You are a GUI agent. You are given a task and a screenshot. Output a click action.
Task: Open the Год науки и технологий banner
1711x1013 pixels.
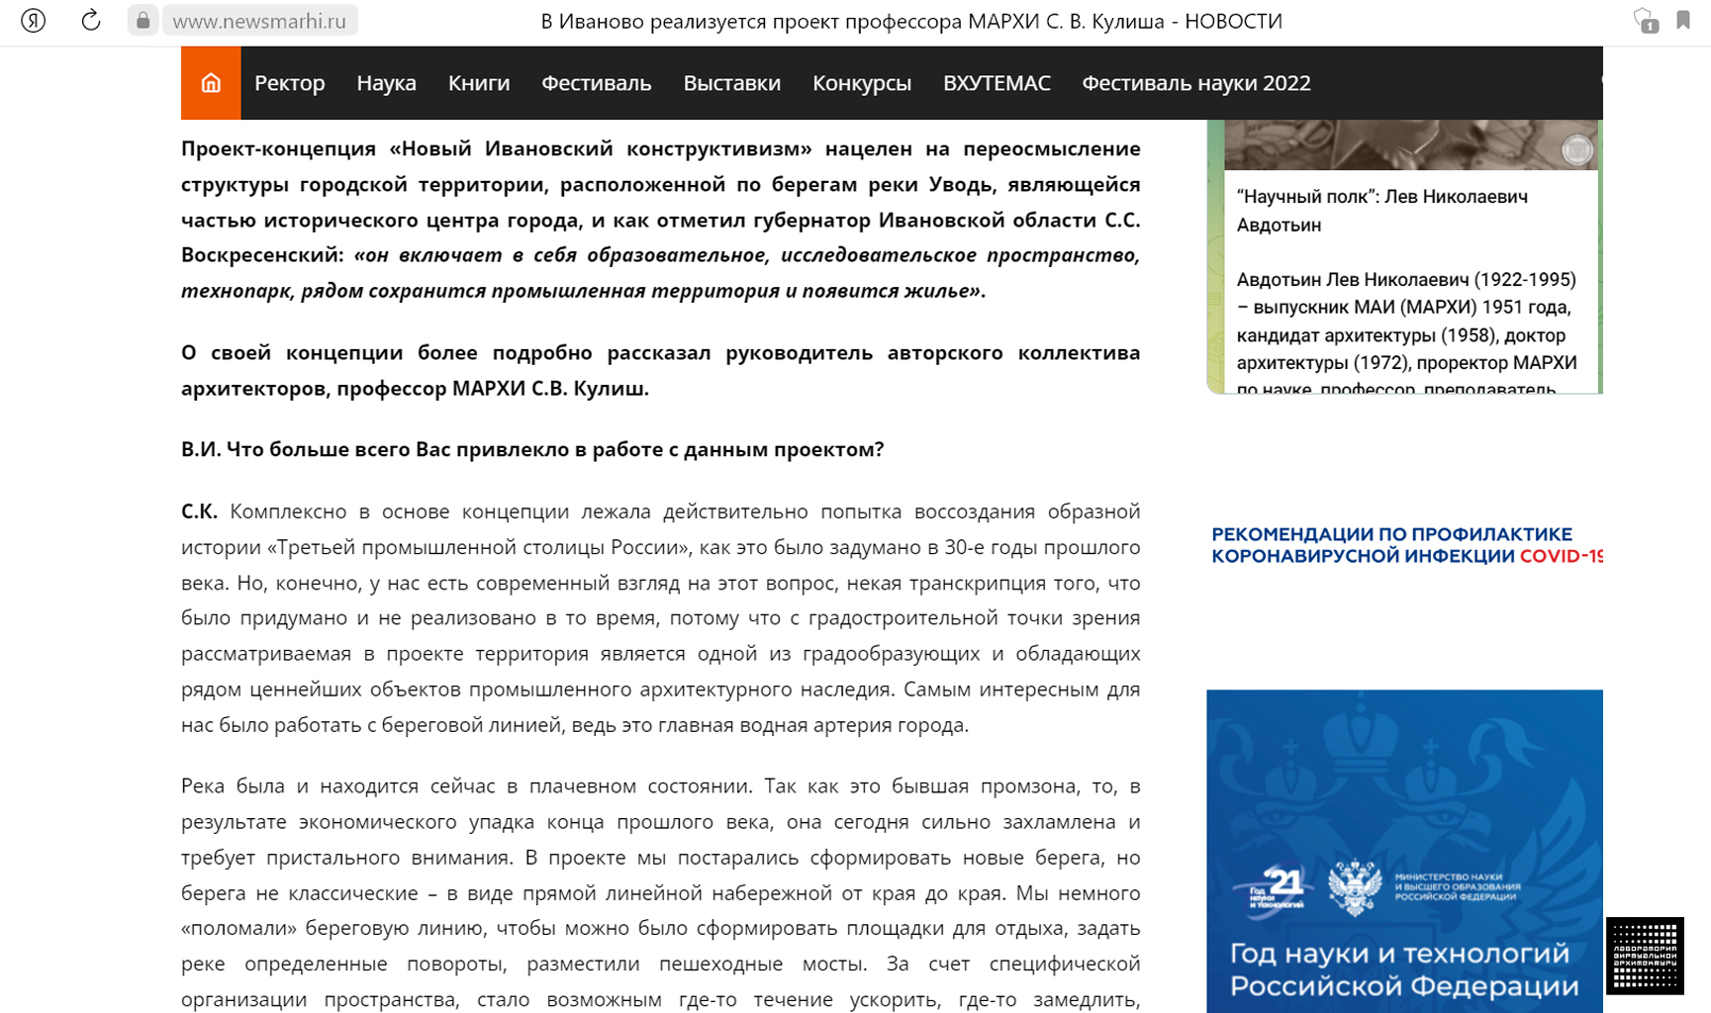tap(1404, 851)
